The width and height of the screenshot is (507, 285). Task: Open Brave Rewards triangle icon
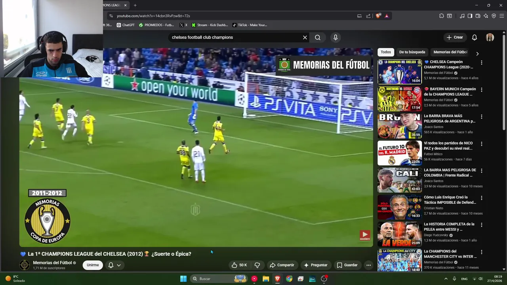point(387,16)
